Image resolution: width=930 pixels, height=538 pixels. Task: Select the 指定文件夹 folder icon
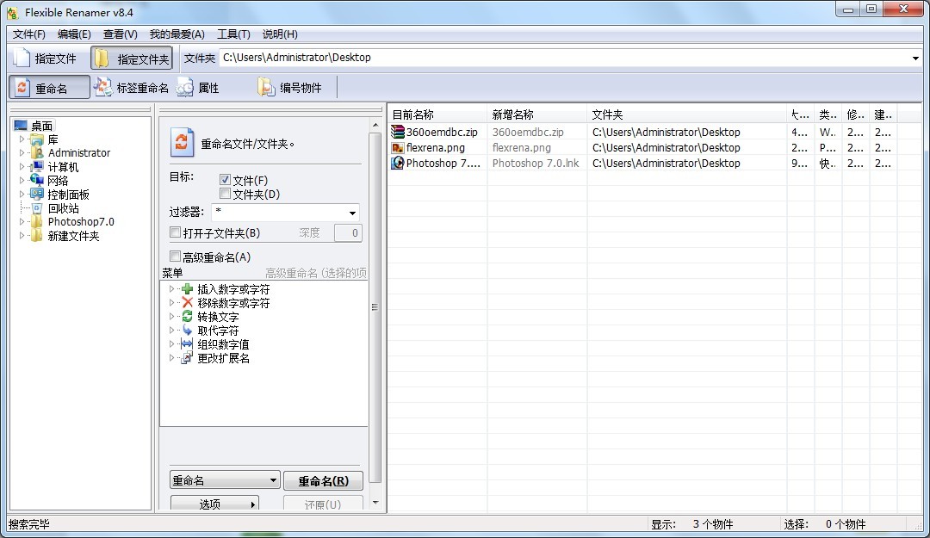pos(102,59)
